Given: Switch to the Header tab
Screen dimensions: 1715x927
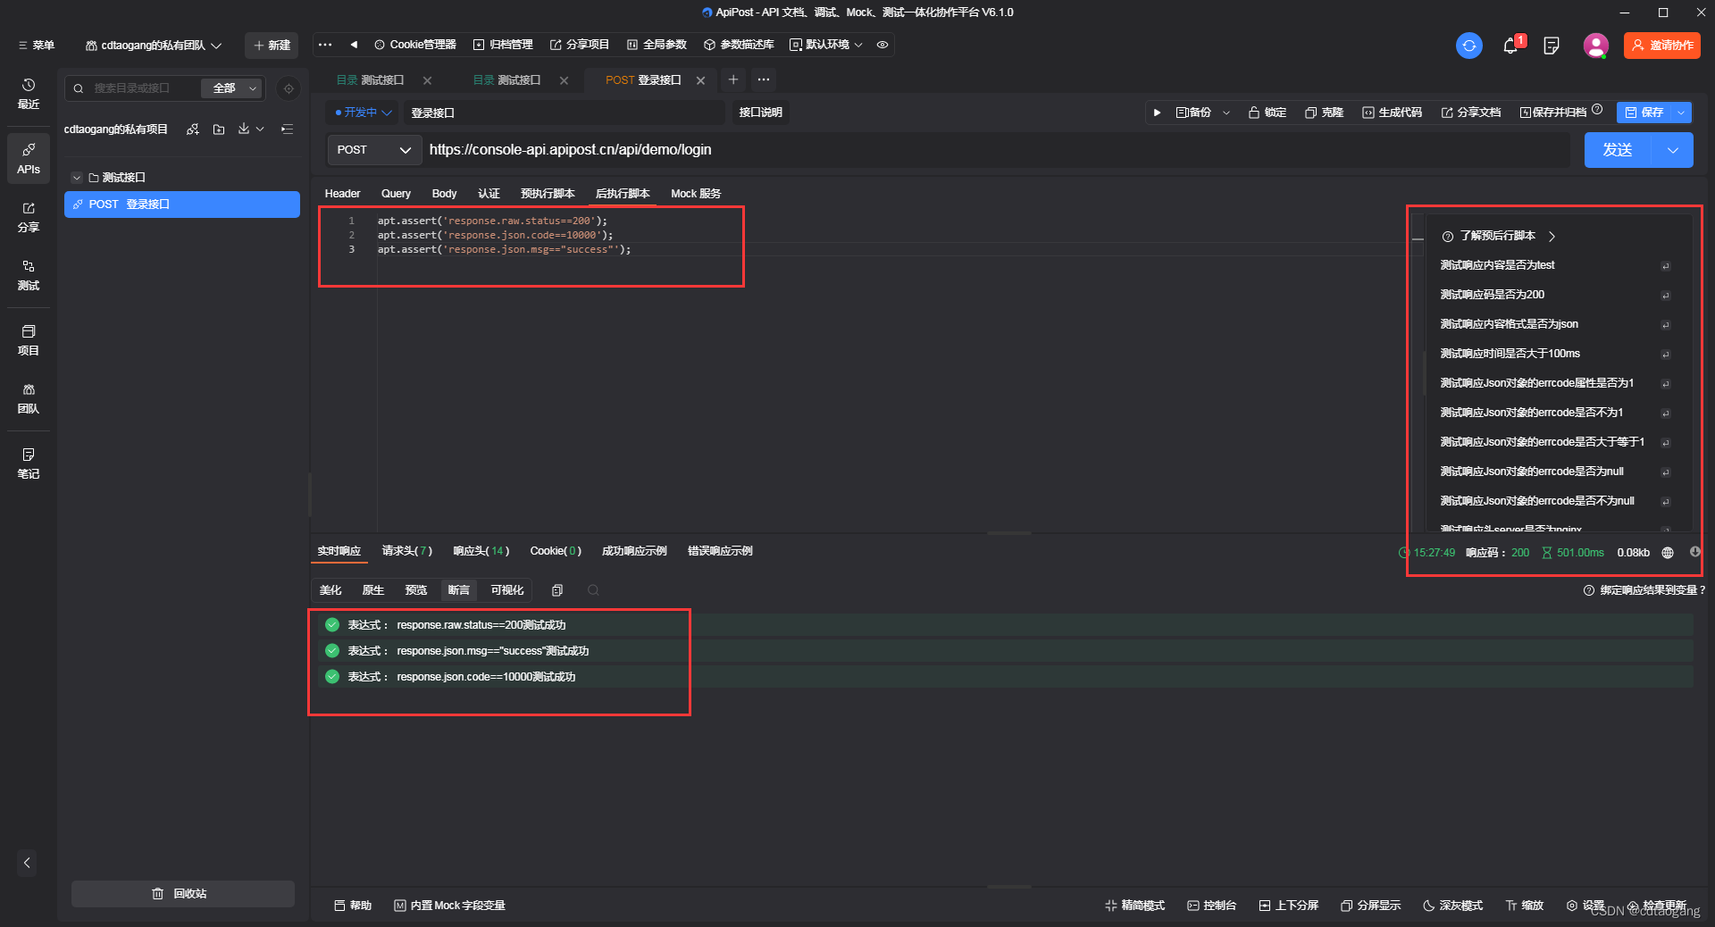Looking at the screenshot, I should coord(342,194).
